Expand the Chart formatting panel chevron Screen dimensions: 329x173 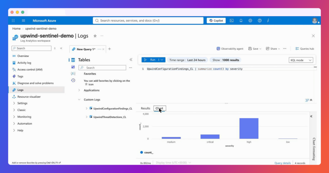pyautogui.click(x=311, y=116)
